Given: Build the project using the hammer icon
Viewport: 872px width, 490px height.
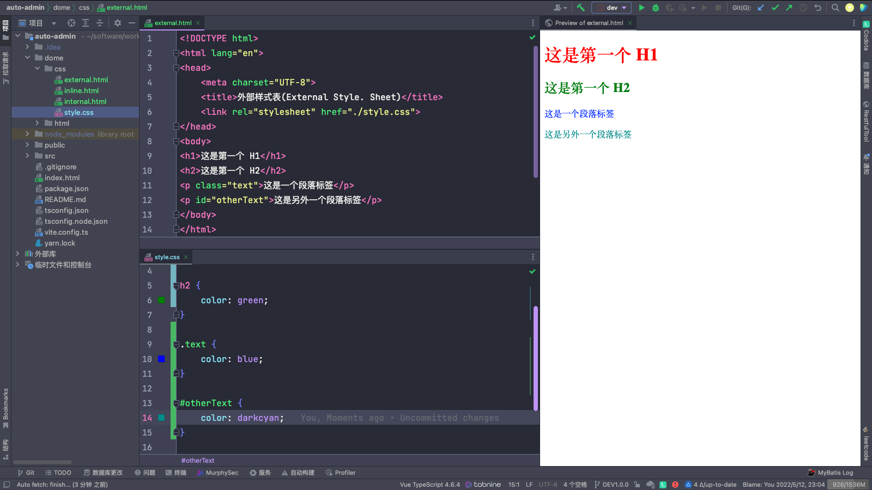Looking at the screenshot, I should pos(580,8).
